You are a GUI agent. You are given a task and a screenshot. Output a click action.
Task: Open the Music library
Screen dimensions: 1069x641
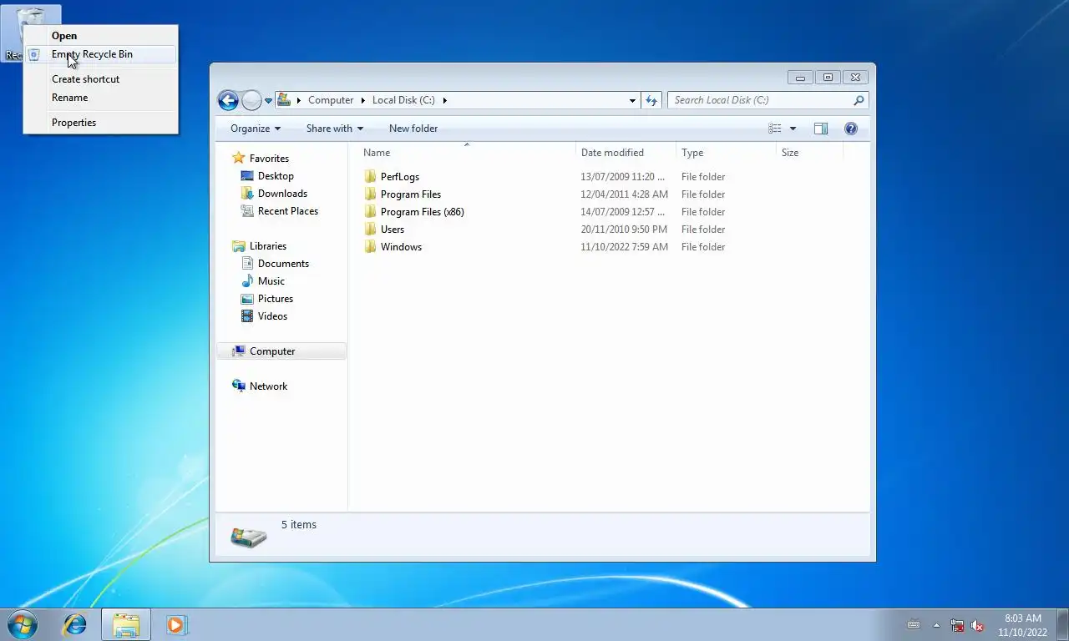271,281
